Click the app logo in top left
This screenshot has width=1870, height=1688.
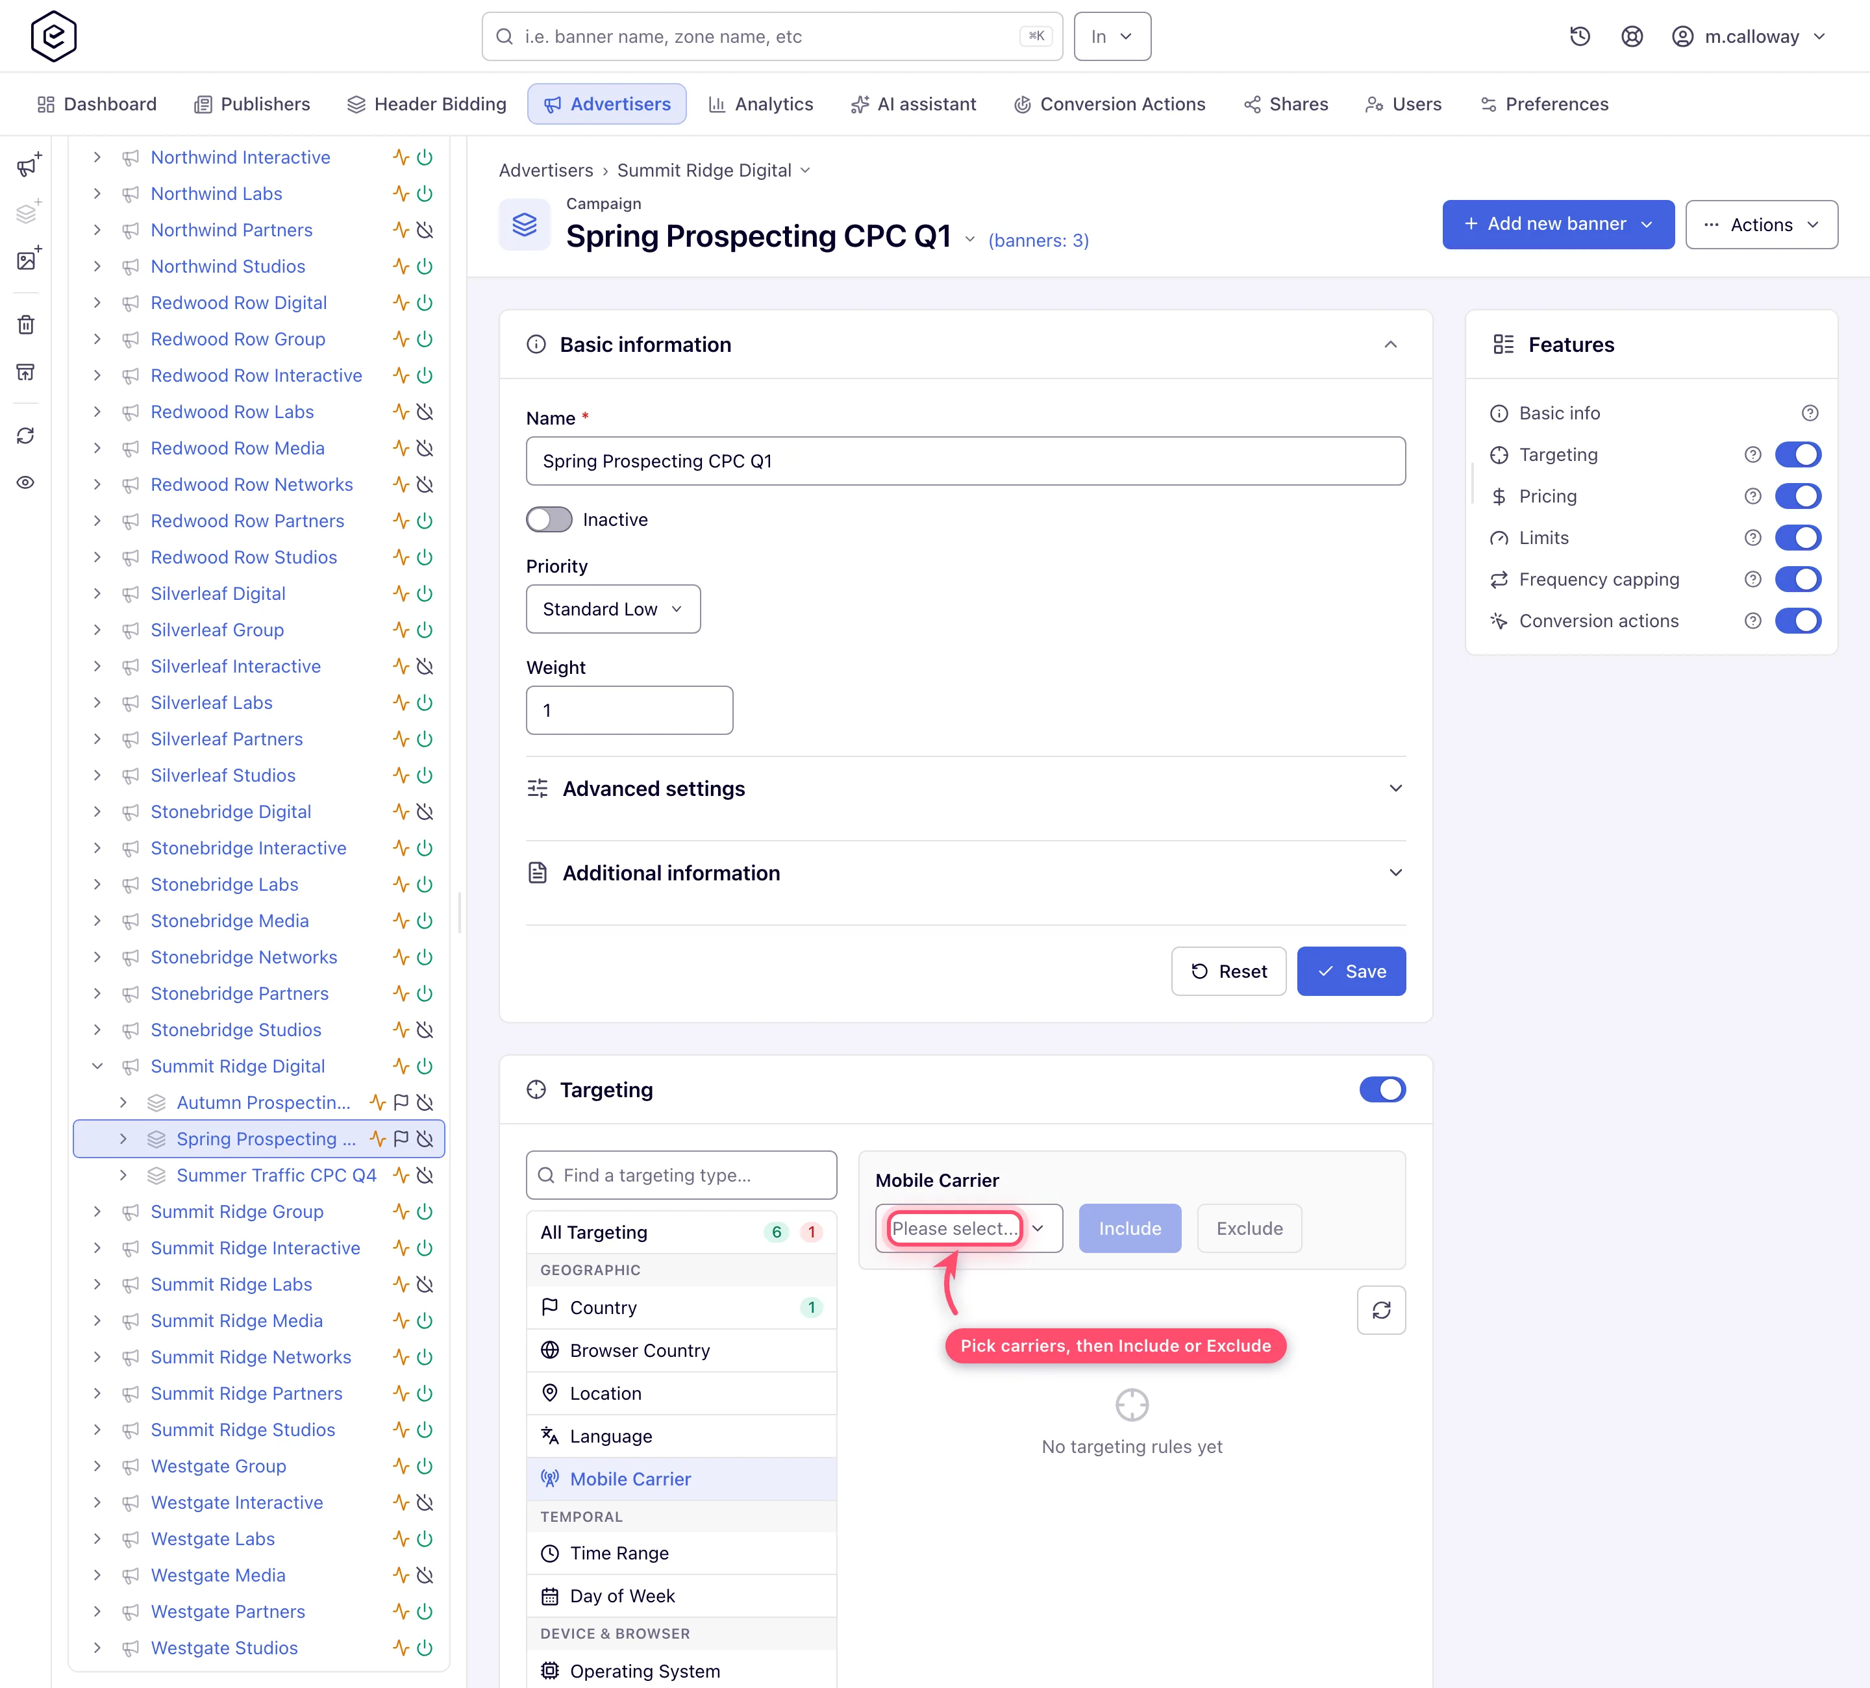pos(54,36)
